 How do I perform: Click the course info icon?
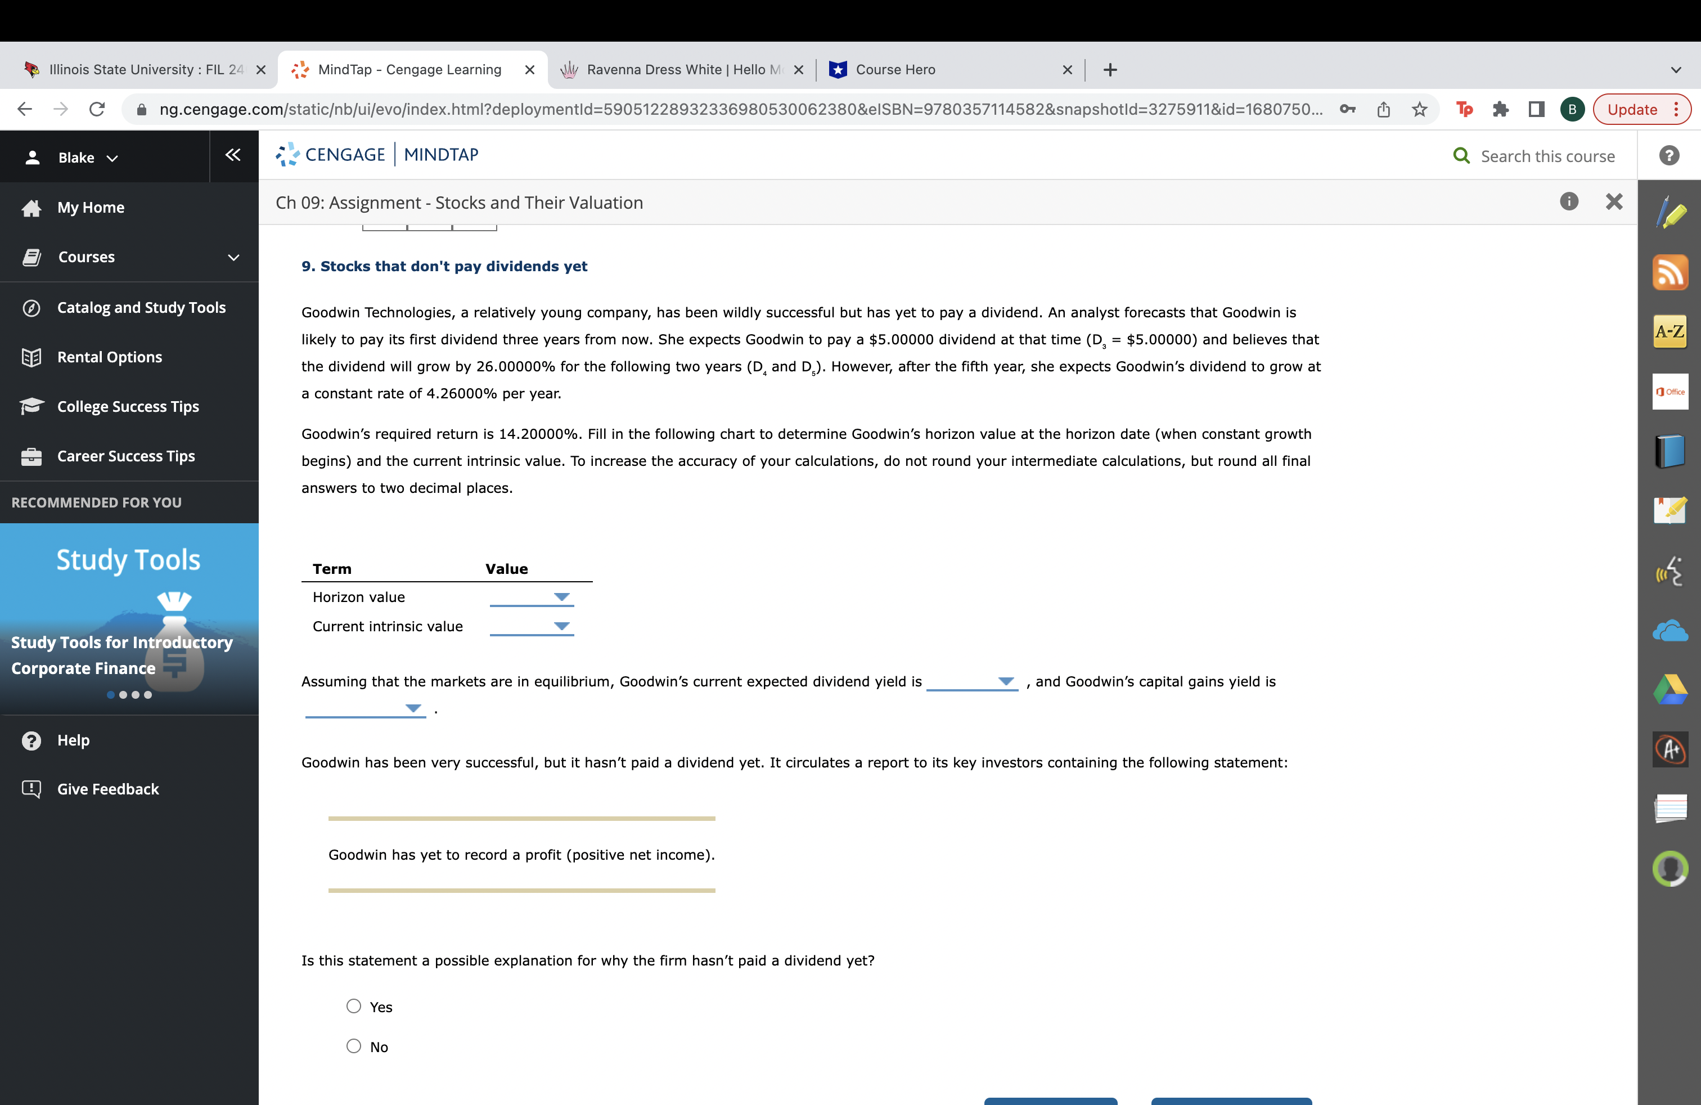[1568, 201]
